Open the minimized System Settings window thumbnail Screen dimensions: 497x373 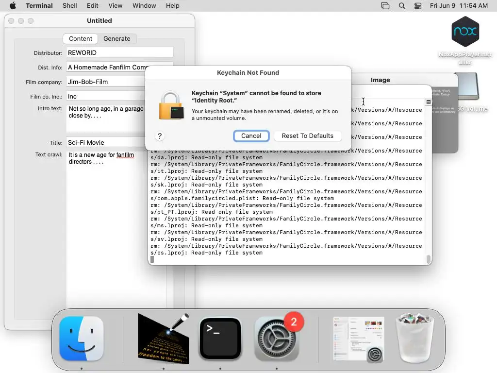359,339
